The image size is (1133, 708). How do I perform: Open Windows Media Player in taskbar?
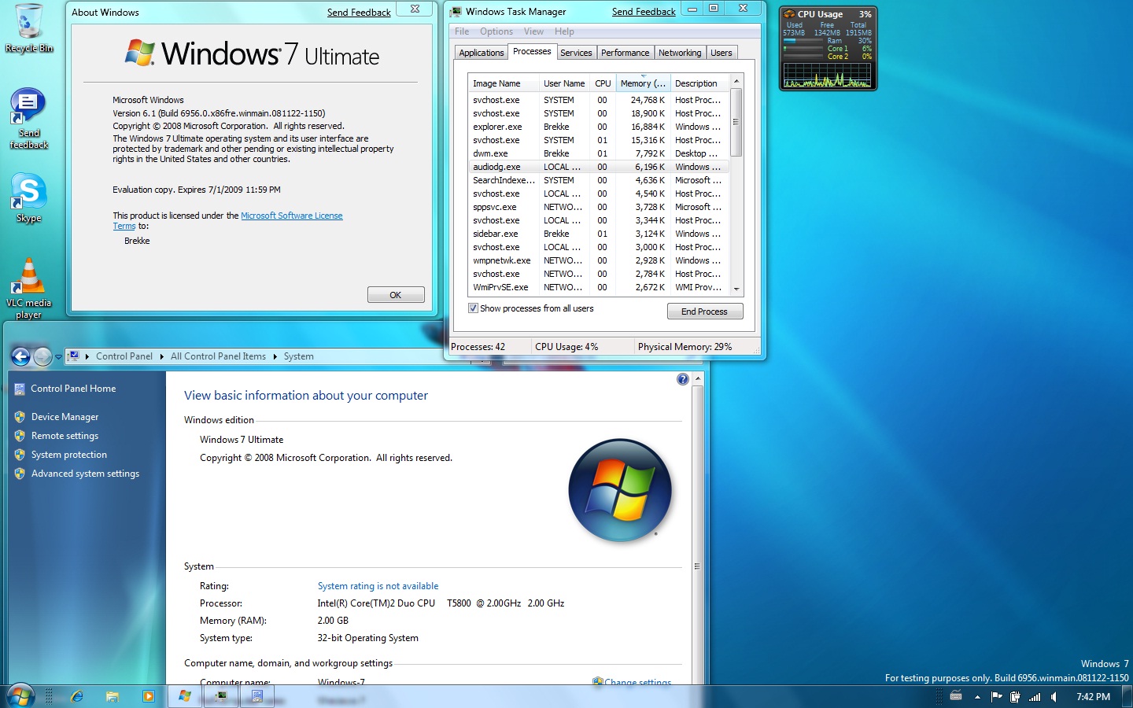point(148,696)
